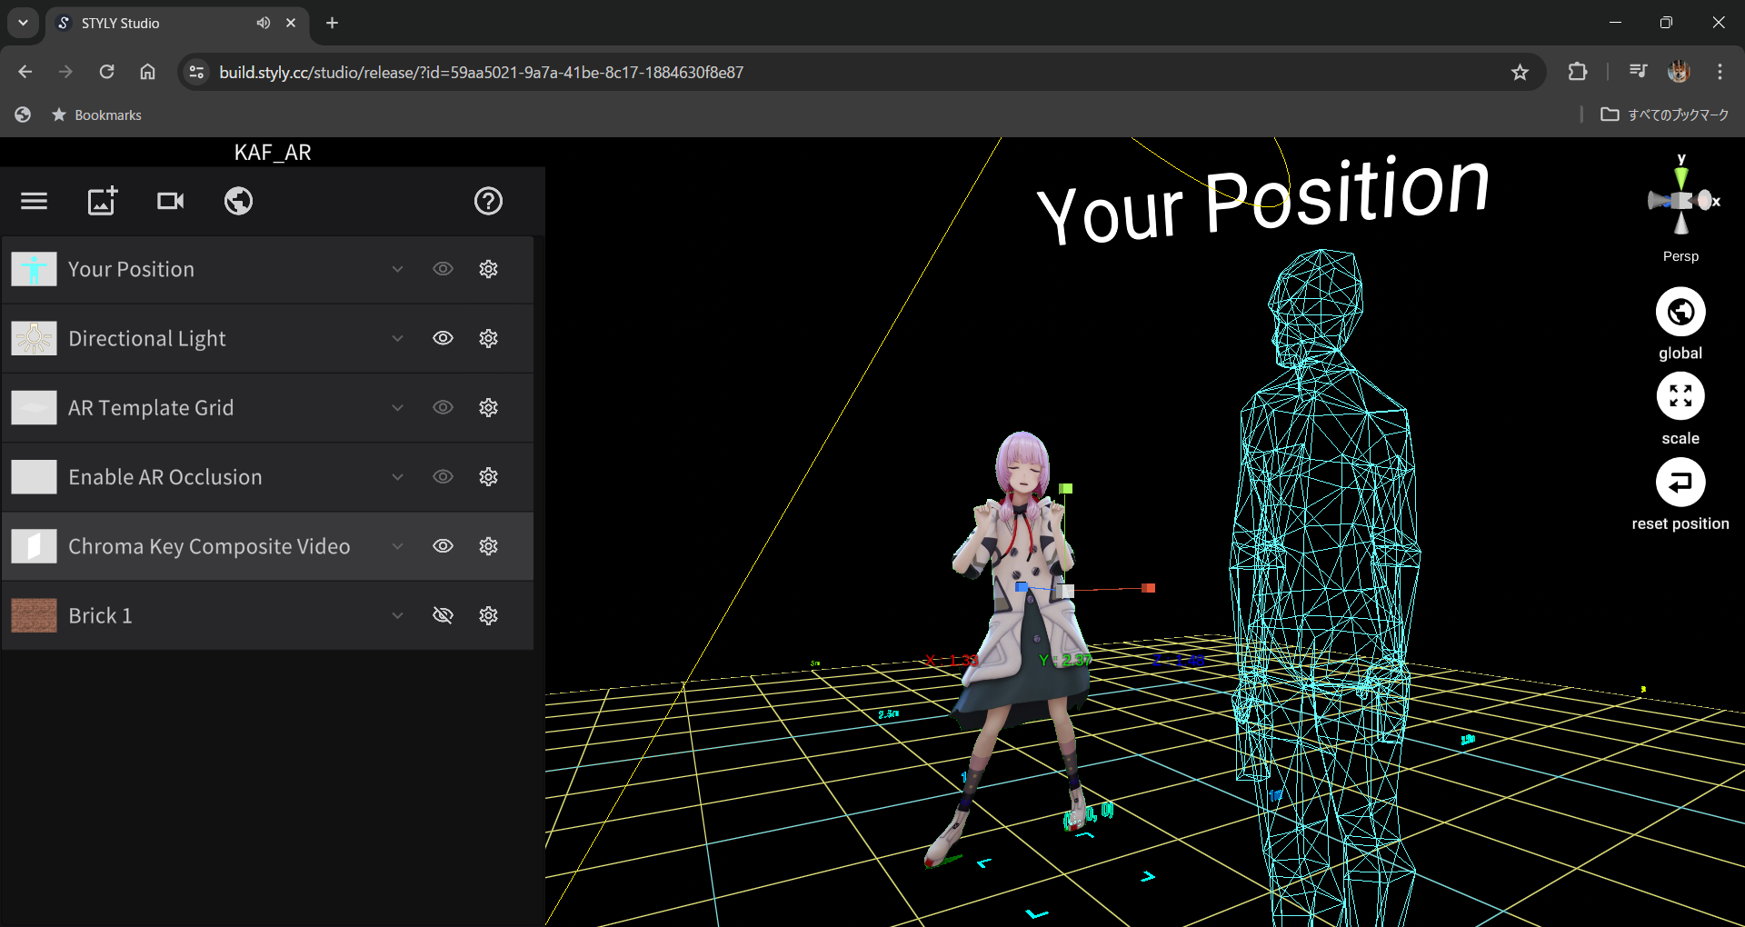Open the browser tab search dropdown
The image size is (1745, 927).
(23, 23)
